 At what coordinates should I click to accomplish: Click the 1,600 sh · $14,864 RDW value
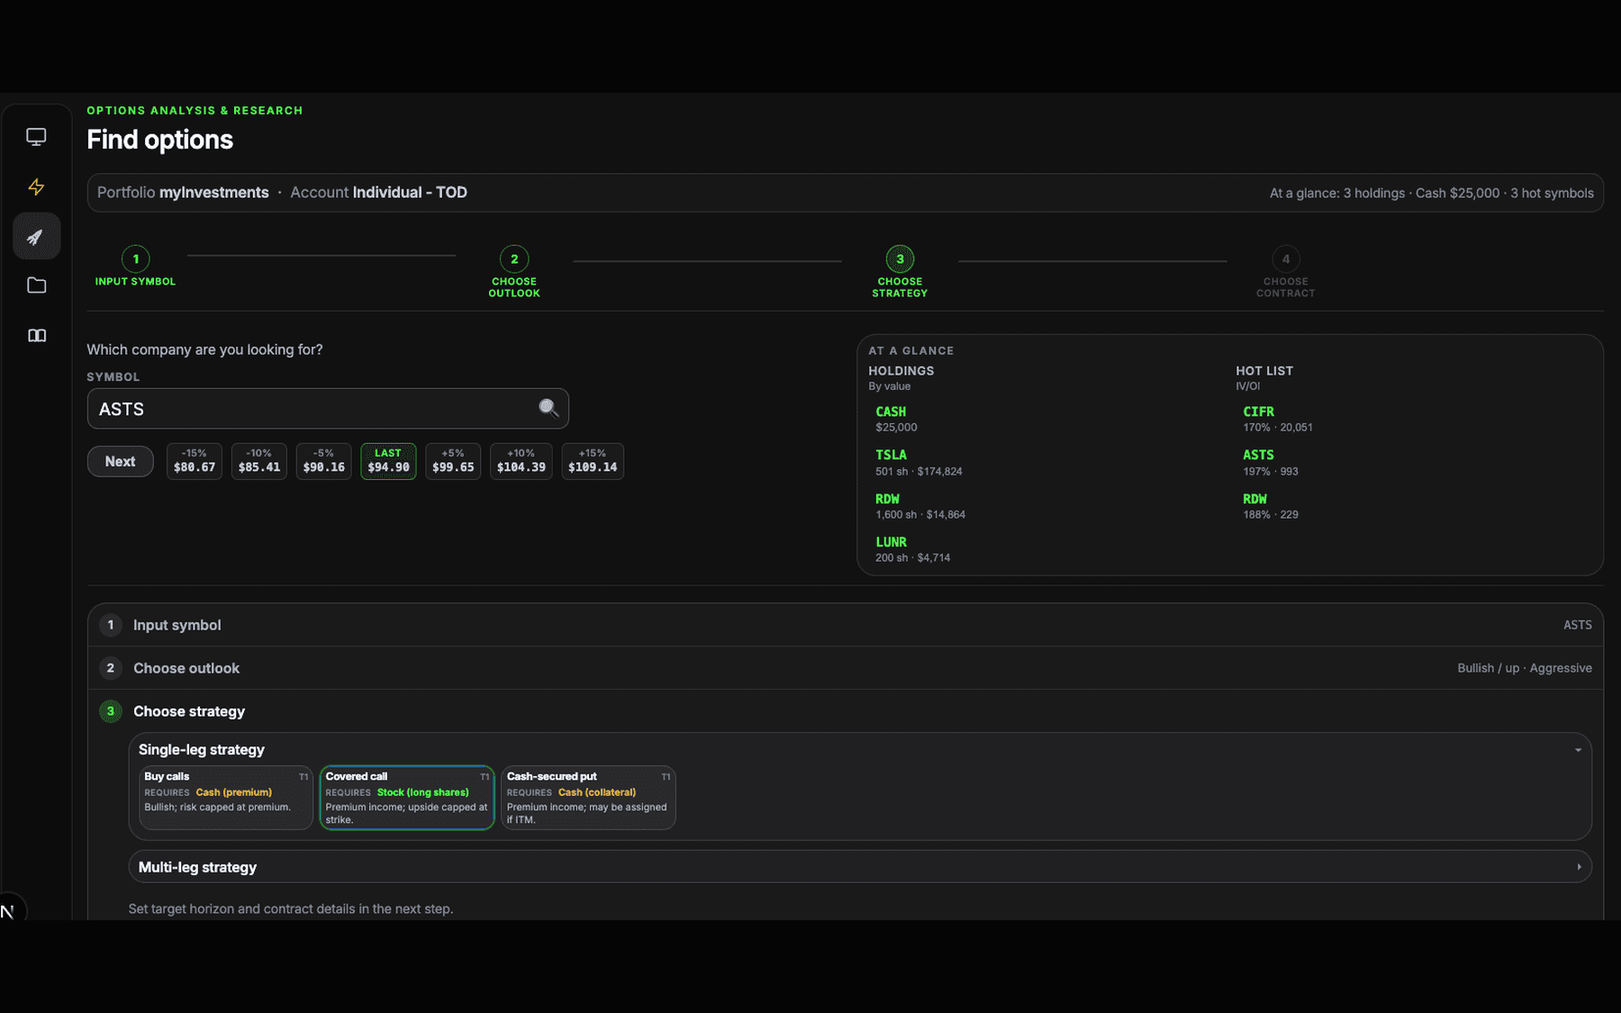pyautogui.click(x=919, y=515)
